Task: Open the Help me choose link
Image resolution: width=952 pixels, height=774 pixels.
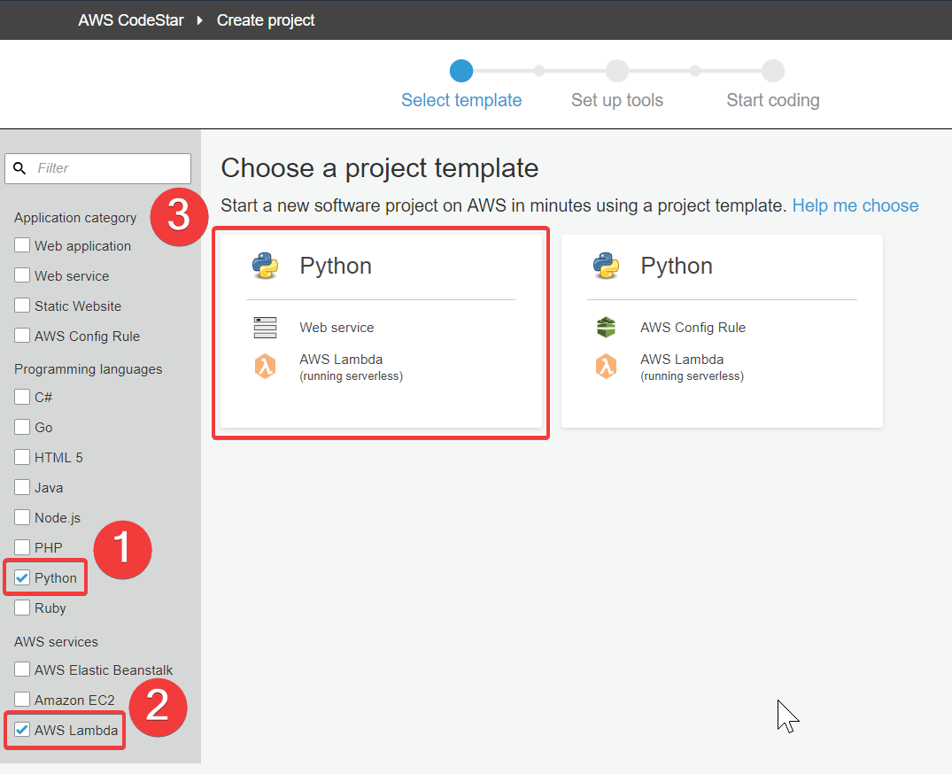Action: pos(855,205)
